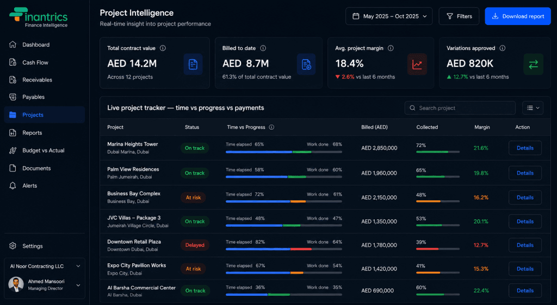
Task: Click the red margin trend chart icon
Action: [417, 65]
